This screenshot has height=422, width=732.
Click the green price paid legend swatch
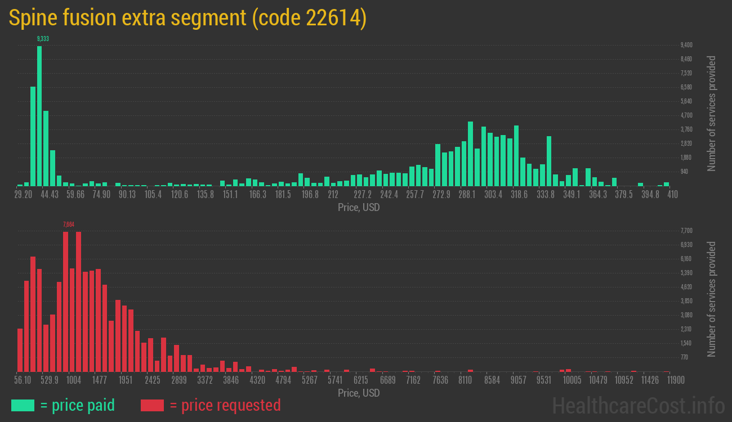(x=23, y=405)
